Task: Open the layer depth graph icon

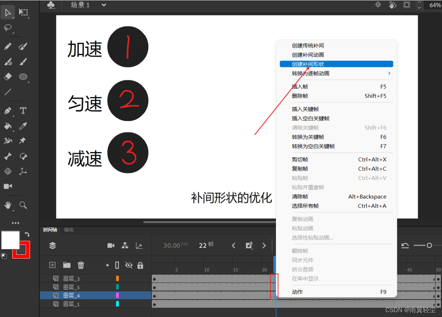Action: [139, 246]
